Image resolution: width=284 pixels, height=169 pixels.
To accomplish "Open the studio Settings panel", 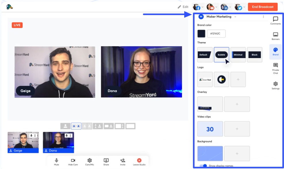I will (275, 86).
